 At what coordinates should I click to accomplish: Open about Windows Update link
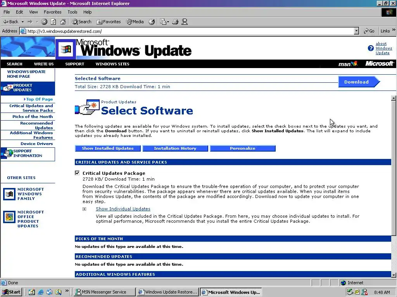point(383,48)
